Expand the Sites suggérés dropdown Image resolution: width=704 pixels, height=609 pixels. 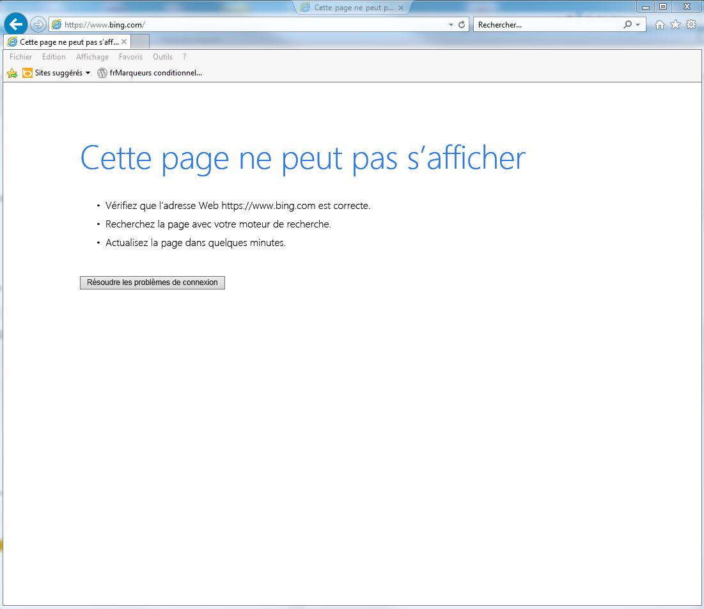click(88, 73)
